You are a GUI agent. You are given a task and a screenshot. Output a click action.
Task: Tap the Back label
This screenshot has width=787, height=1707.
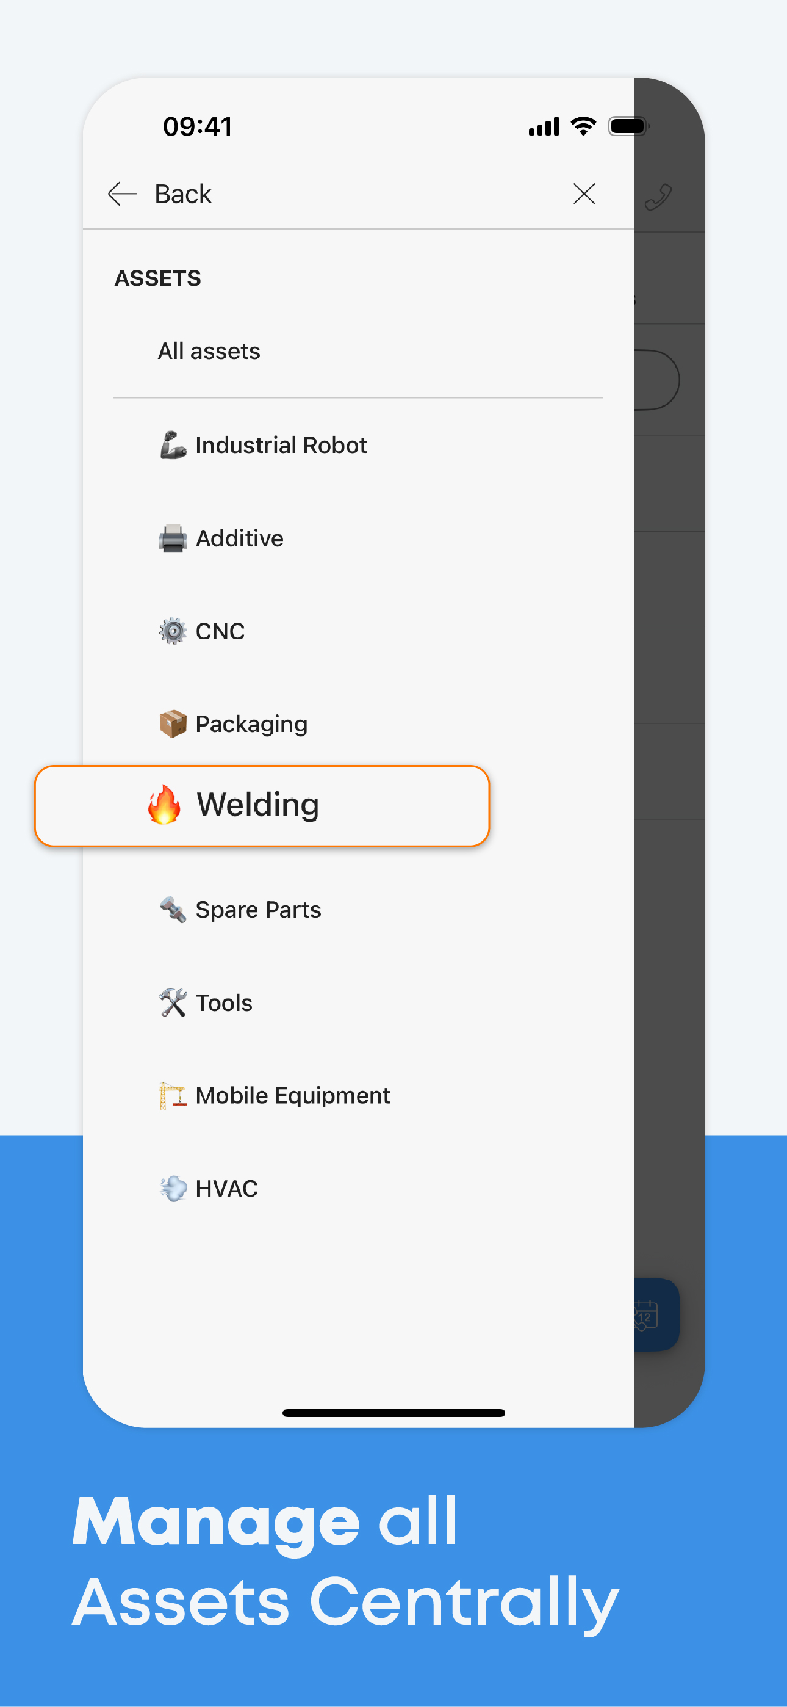183,194
